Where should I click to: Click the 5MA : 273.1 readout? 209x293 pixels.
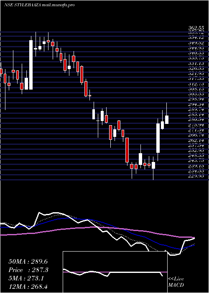(x=26, y=278)
